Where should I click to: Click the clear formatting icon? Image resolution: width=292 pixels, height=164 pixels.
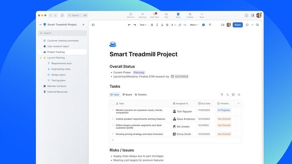pyautogui.click(x=210, y=25)
